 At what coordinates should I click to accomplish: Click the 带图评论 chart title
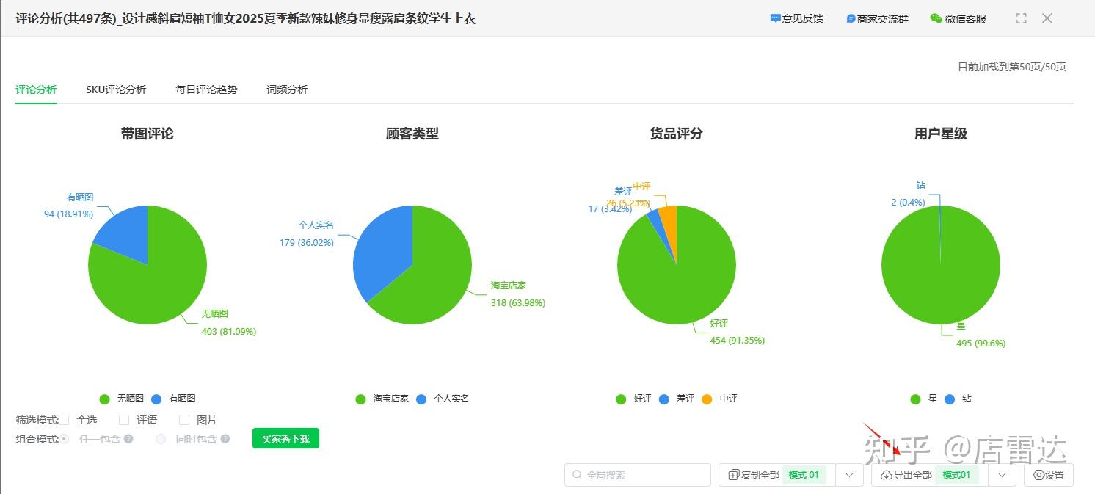pyautogui.click(x=148, y=134)
